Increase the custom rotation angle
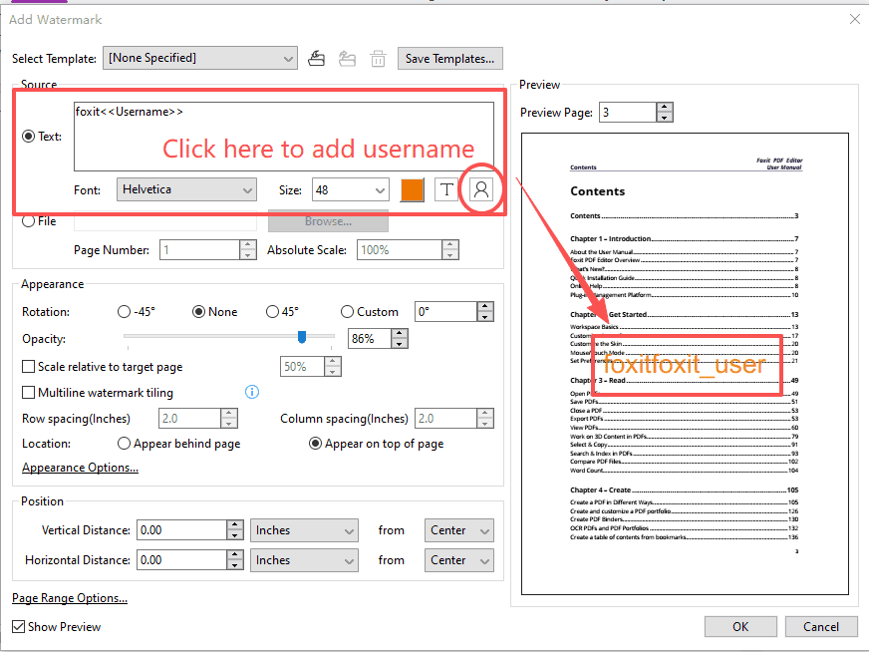The height and width of the screenshot is (652, 869). (485, 307)
